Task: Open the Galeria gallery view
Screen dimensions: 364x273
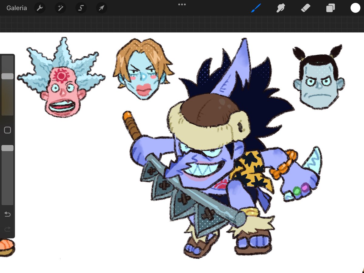Action: pyautogui.click(x=17, y=8)
